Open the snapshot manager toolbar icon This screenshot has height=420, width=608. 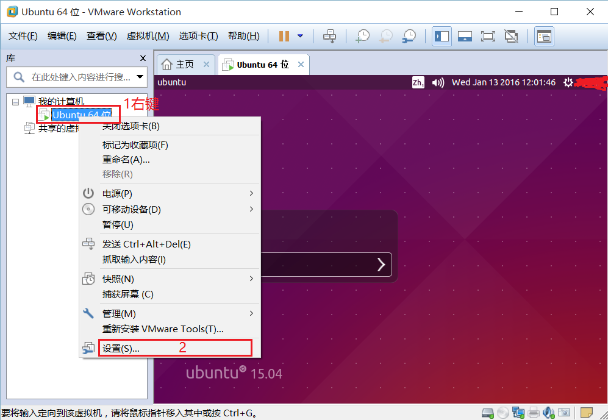coord(409,36)
